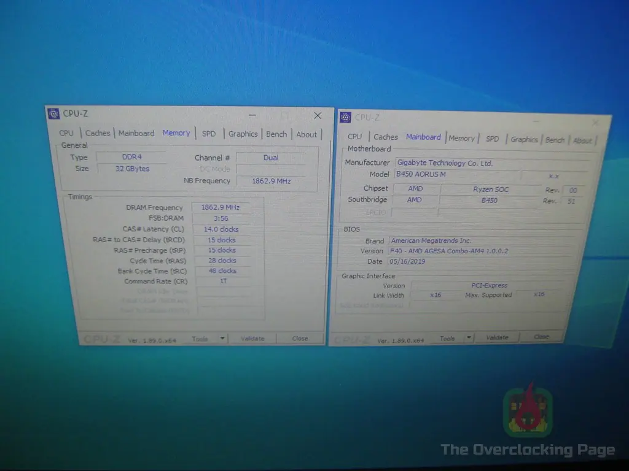This screenshot has width=629, height=471.
Task: Switch to Mainboard tab in left window
Action: [x=136, y=133]
